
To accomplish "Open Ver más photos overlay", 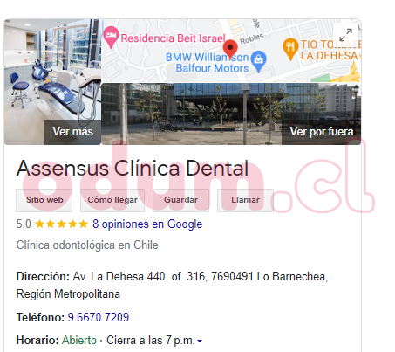I will [x=72, y=132].
